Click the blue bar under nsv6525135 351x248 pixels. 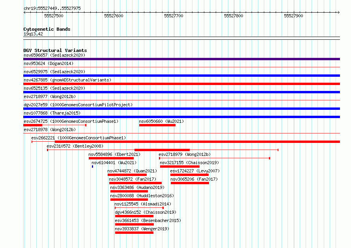(x=181, y=92)
